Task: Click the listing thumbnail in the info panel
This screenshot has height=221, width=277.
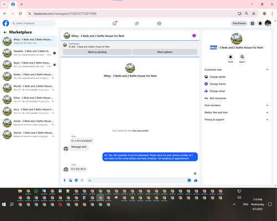Action: 237,39
